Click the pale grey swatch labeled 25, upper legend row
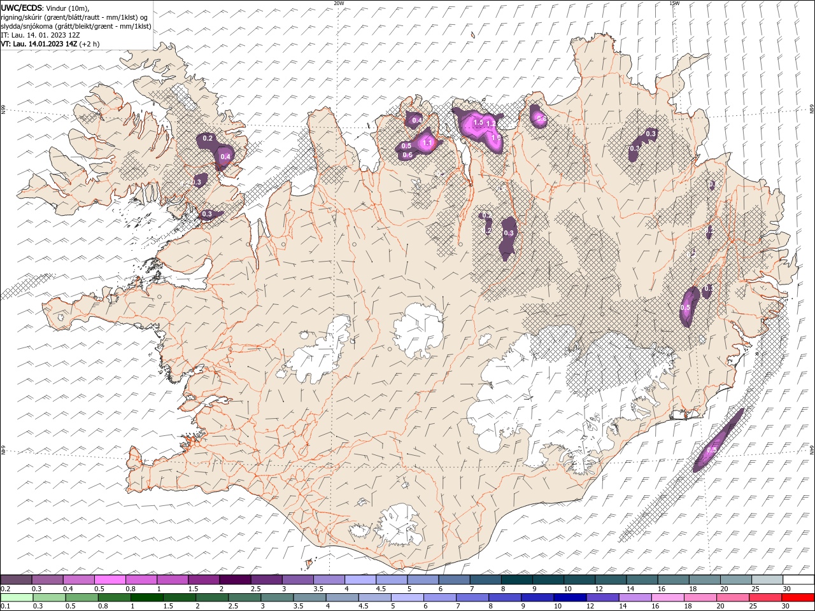 click(x=767, y=580)
